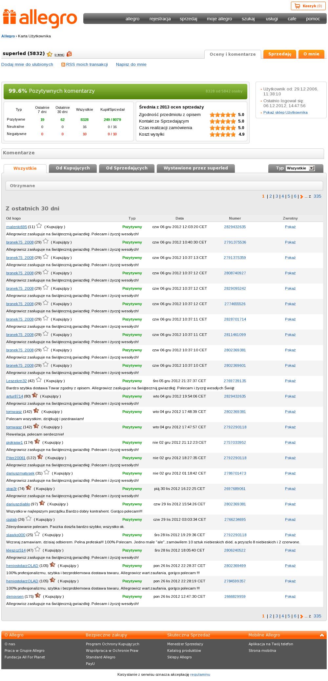328x681 pixels.
Task: Open the rejestracja menu item
Action: 160,19
